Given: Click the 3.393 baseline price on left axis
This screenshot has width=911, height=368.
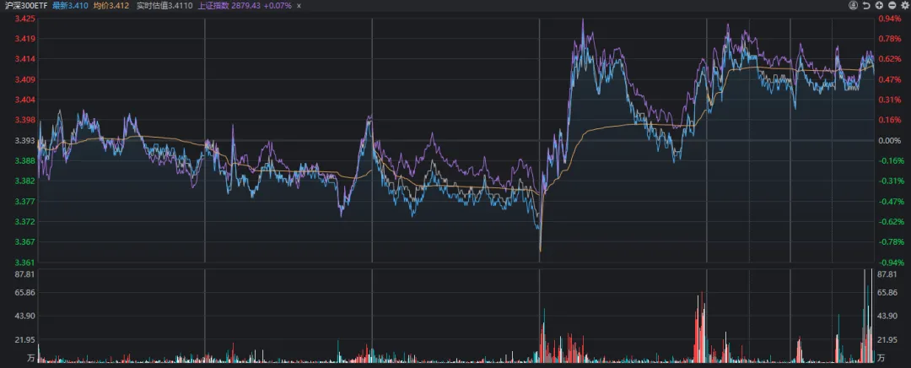Looking at the screenshot, I should 24,140.
